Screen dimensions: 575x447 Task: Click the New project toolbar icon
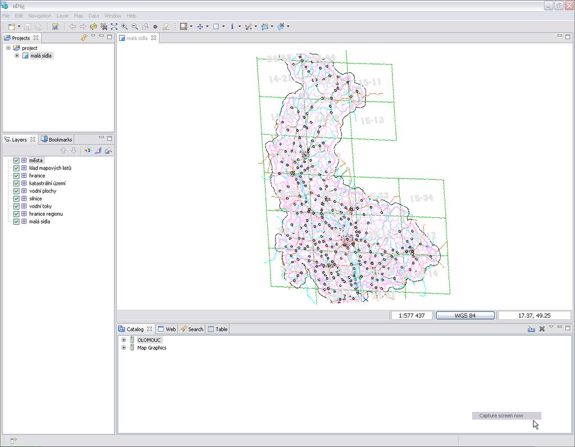click(x=12, y=26)
